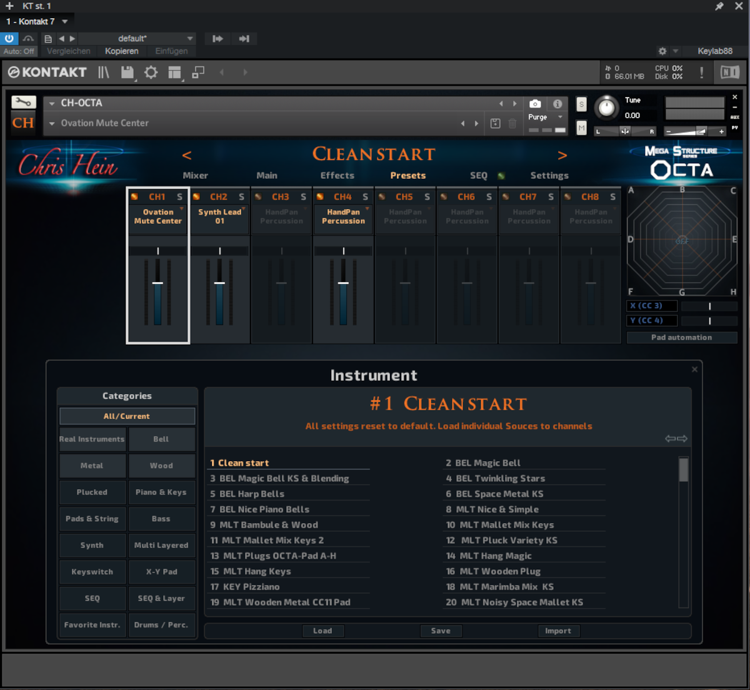Select the Drums / Perc. category

pyautogui.click(x=161, y=625)
